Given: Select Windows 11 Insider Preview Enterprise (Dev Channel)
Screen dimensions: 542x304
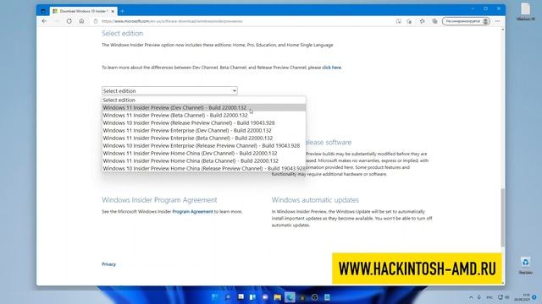Looking at the screenshot, I should [203, 130].
